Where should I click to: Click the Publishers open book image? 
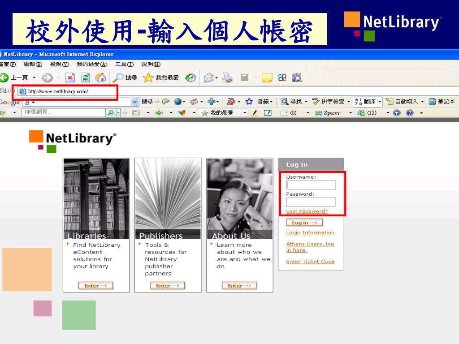pos(168,198)
